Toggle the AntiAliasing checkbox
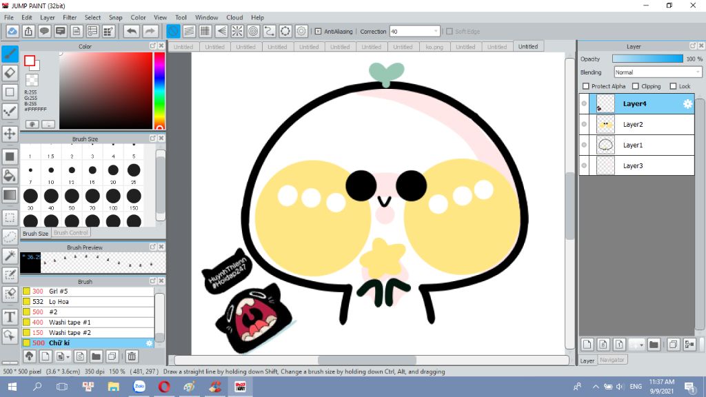 pyautogui.click(x=319, y=32)
